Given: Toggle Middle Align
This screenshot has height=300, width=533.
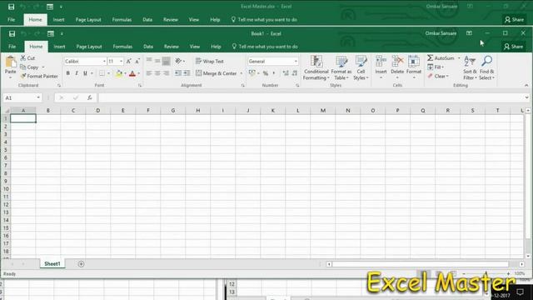Looking at the screenshot, I should [157, 61].
